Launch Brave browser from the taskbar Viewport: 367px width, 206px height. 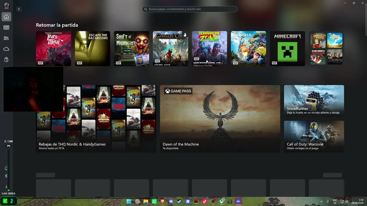pyautogui.click(x=163, y=201)
